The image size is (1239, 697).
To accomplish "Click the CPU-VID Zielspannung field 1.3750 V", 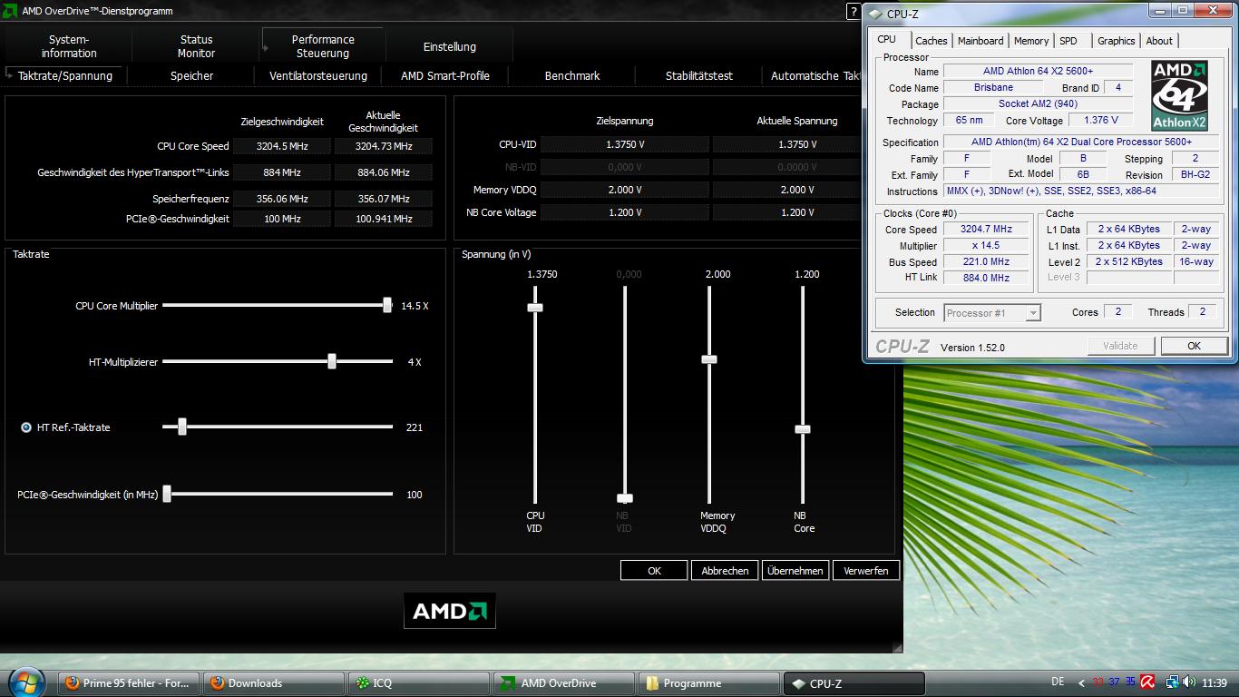I will (625, 144).
